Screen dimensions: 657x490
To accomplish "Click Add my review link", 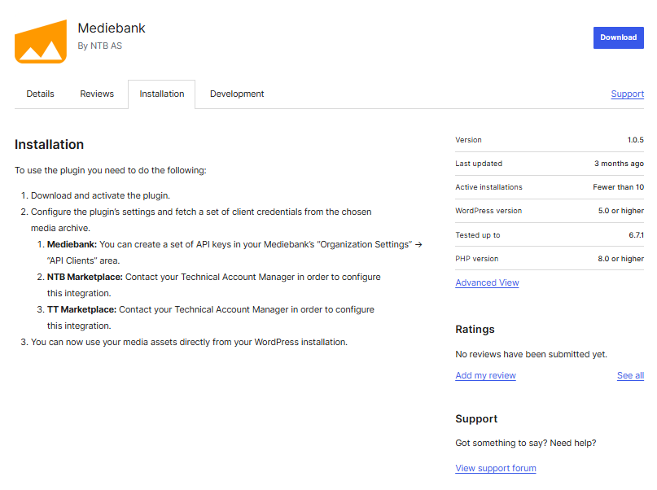I will point(486,375).
